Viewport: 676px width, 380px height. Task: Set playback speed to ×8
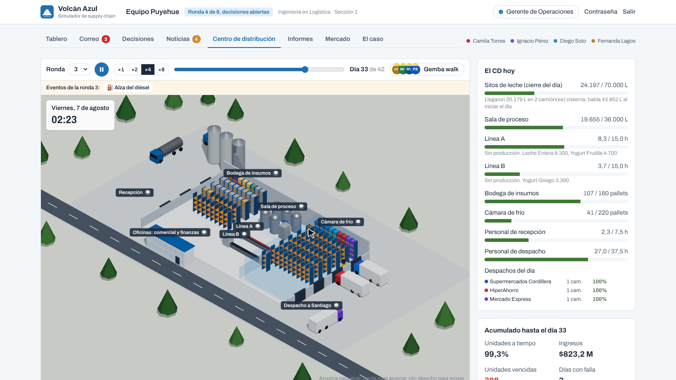click(162, 69)
